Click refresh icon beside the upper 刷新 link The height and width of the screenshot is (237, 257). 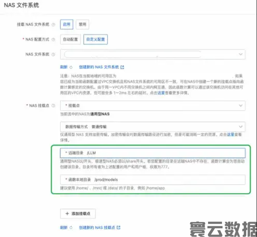pyautogui.click(x=71, y=67)
